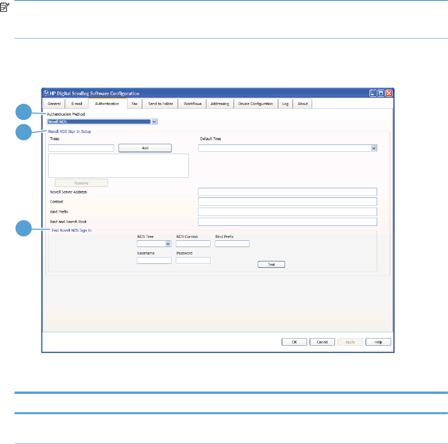The width and height of the screenshot is (448, 444).
Task: Focus the Bind Prefix setup field
Action: click(288, 211)
